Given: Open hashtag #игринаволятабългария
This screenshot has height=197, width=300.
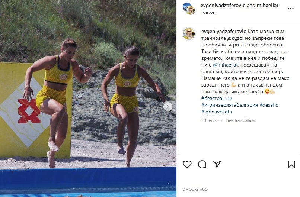Looking at the screenshot, I should pyautogui.click(x=230, y=105).
